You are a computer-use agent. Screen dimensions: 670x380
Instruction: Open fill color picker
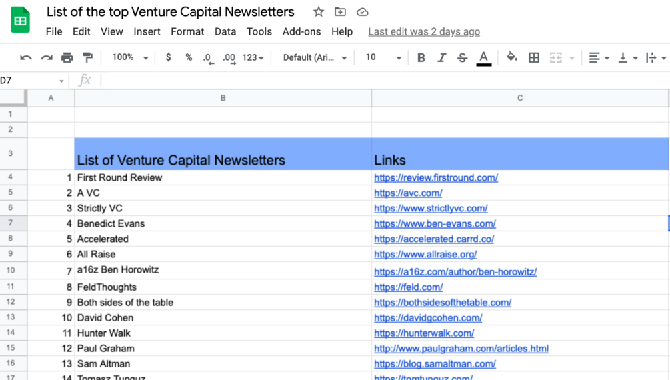(512, 57)
